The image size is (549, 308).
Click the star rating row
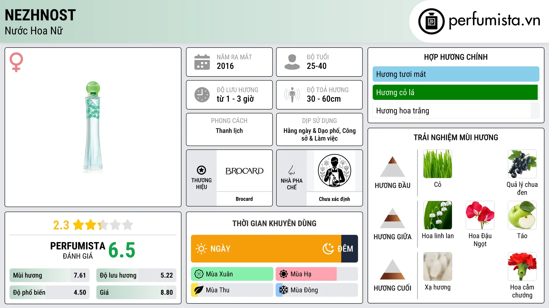pyautogui.click(x=103, y=225)
